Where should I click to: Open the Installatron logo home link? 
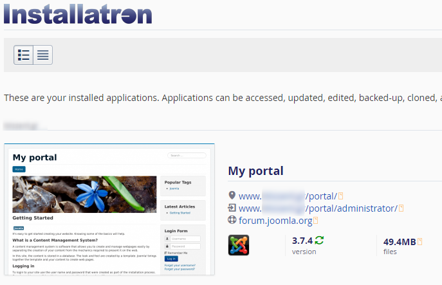point(78,14)
